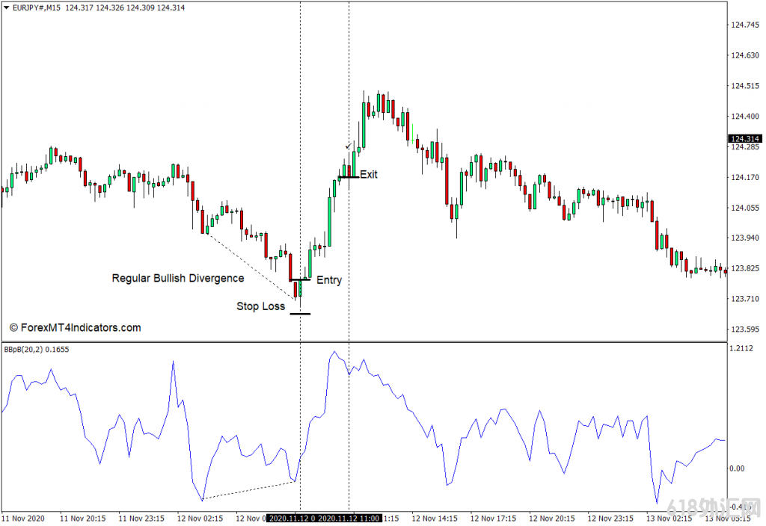Open the ForexMT4Indicators.com watermark link
The width and height of the screenshot is (766, 526).
75,327
